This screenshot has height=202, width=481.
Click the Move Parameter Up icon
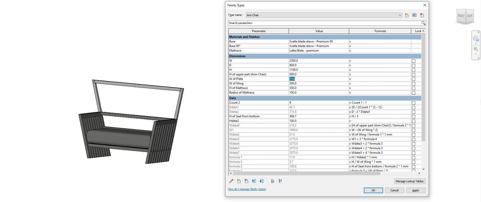click(x=254, y=181)
